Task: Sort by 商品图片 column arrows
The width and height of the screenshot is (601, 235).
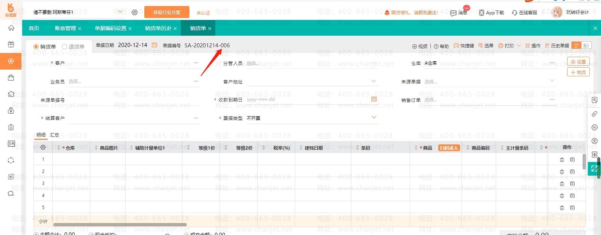Action: click(x=96, y=148)
